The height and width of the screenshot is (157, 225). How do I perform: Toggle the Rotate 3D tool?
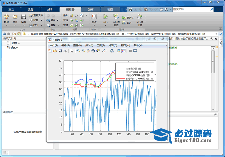[x=93, y=51]
